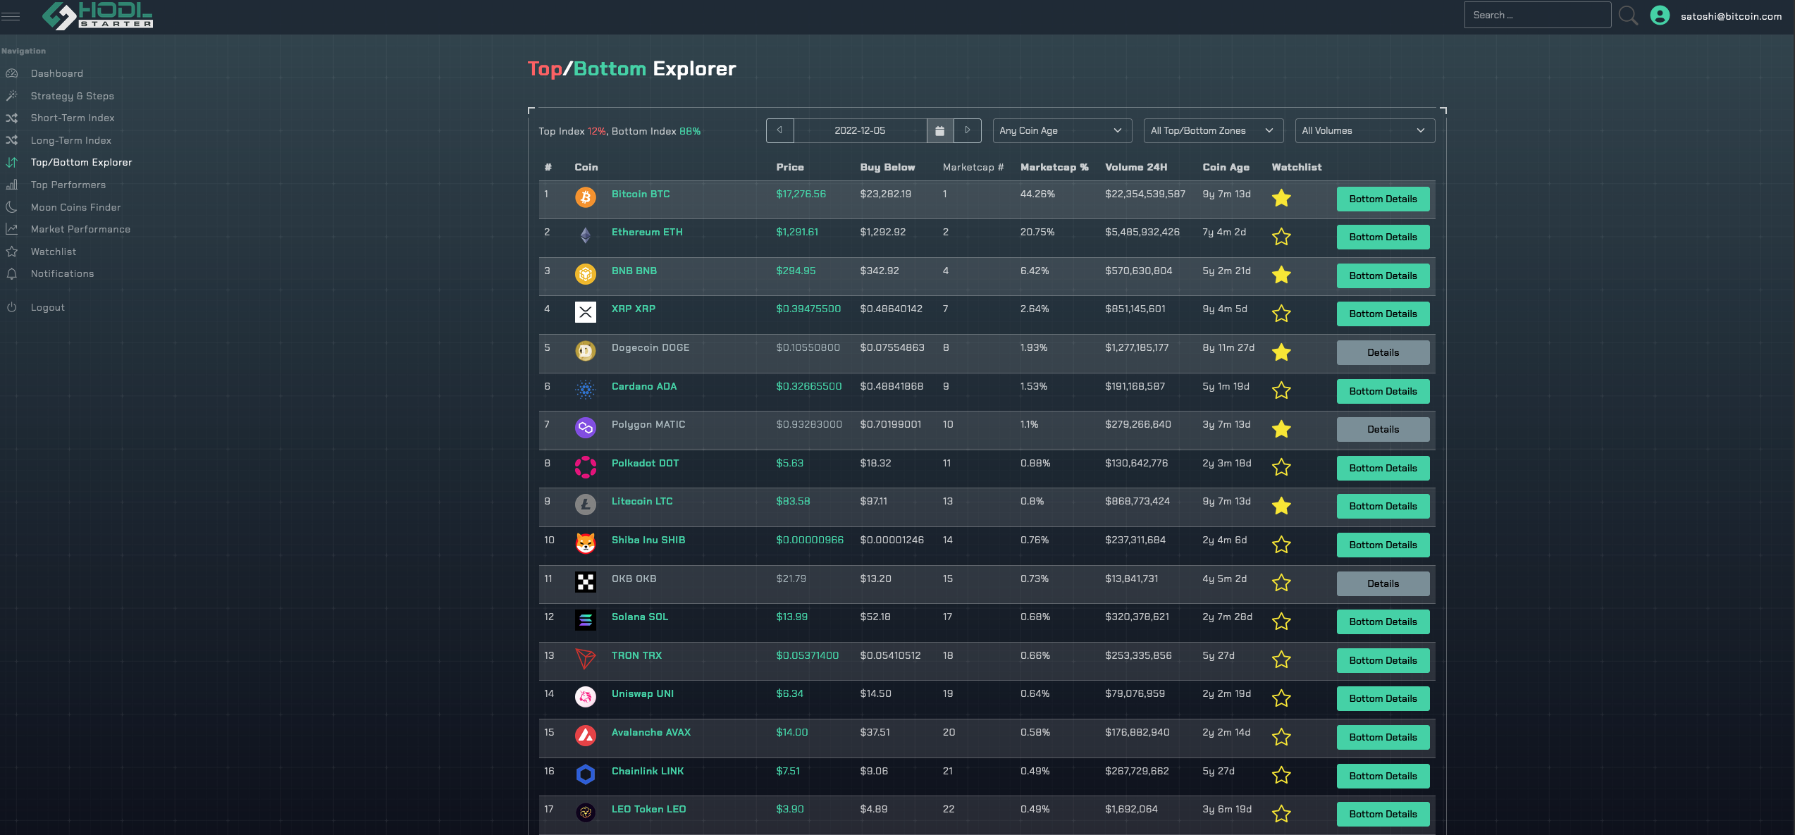
Task: Click in the Search input field
Action: click(1538, 15)
